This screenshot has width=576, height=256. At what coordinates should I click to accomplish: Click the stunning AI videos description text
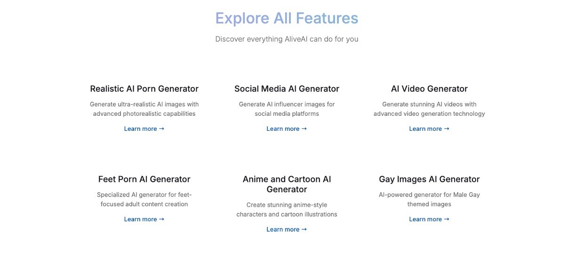[x=429, y=109]
